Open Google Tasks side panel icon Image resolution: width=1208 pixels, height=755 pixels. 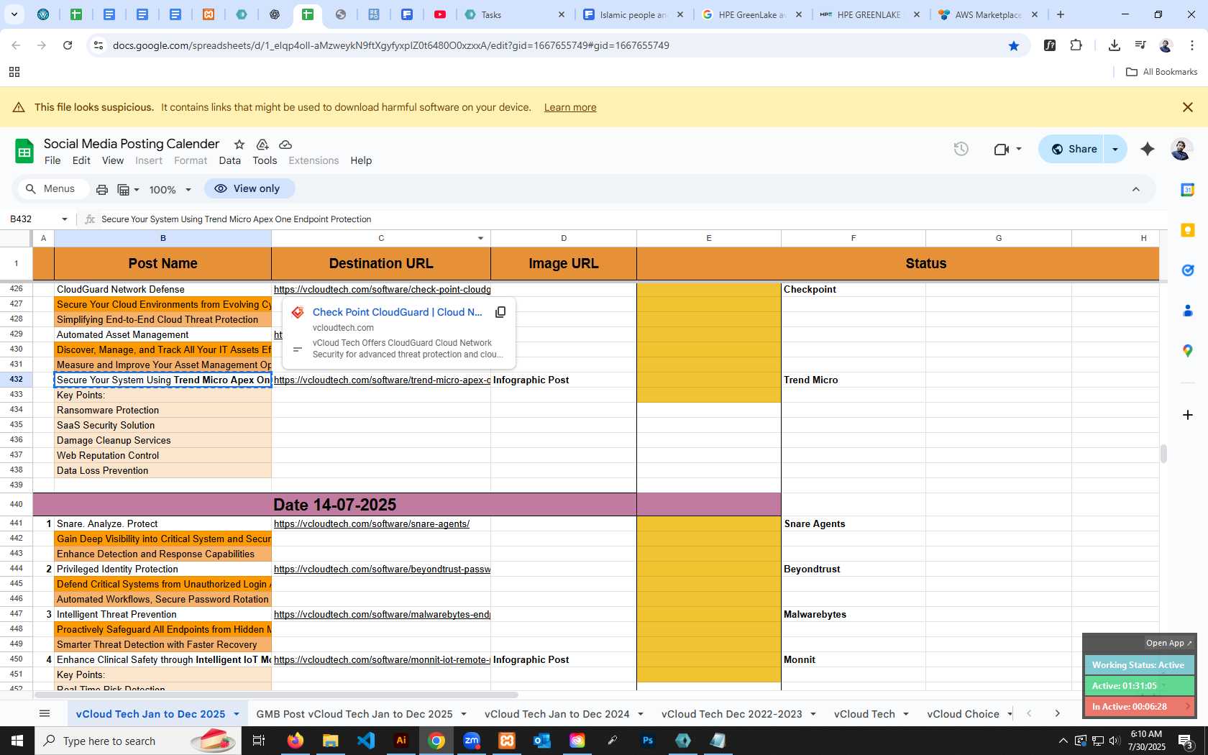click(1188, 270)
